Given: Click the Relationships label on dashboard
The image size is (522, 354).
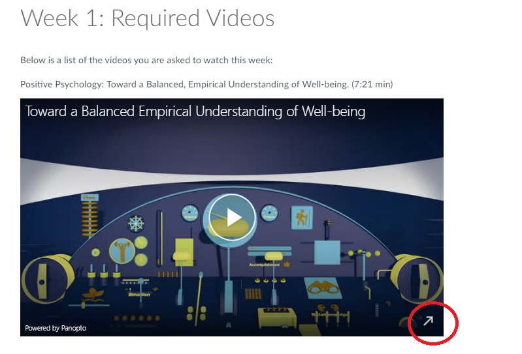Looking at the screenshot, I should [330, 314].
